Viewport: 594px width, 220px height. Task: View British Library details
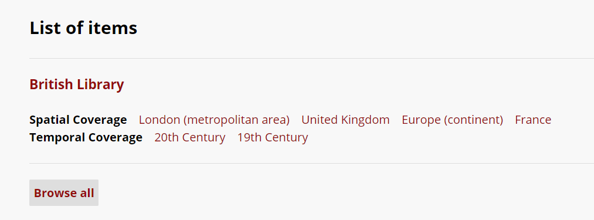77,84
